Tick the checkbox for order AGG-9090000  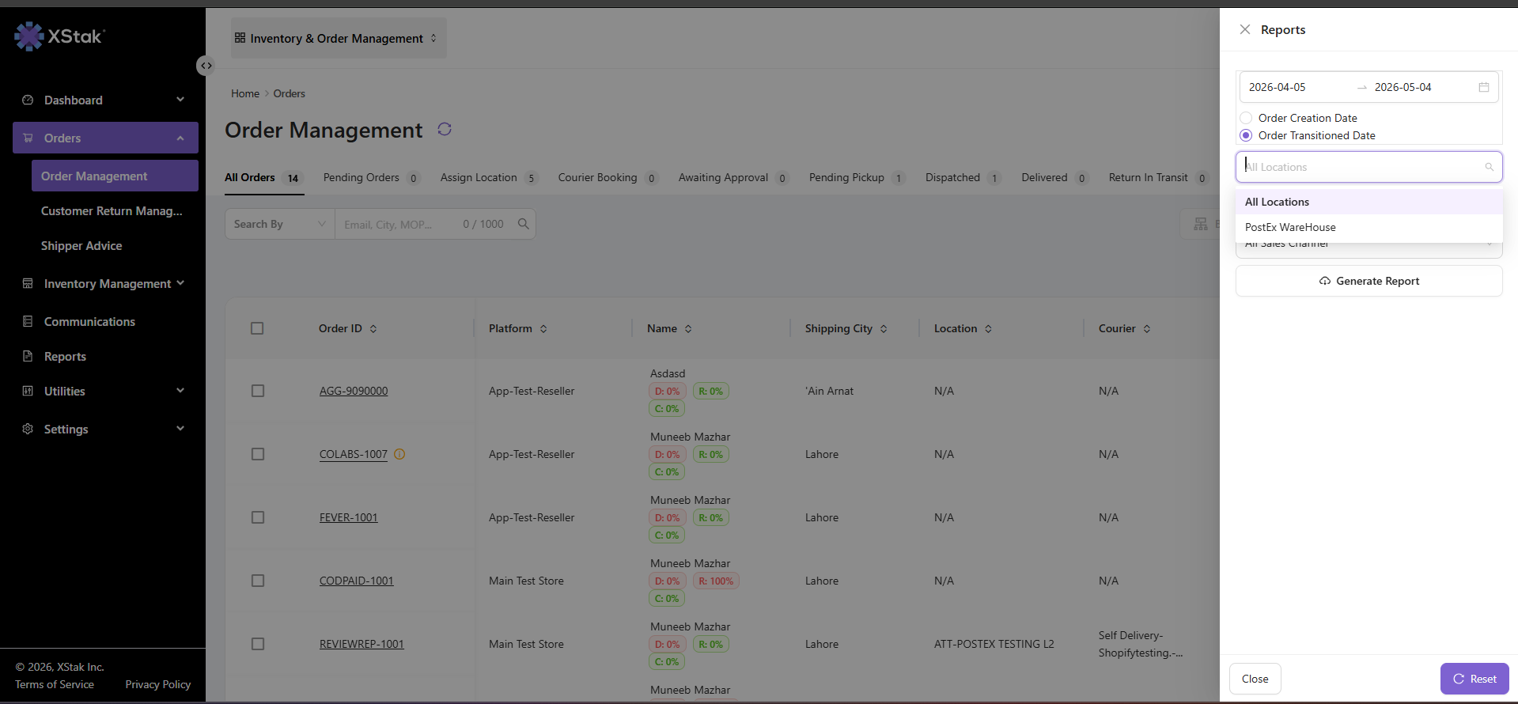258,391
